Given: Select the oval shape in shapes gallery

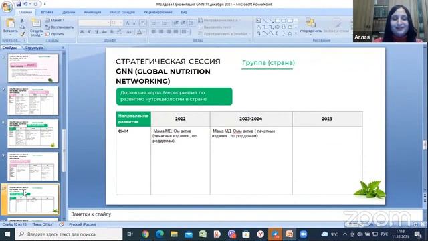Looking at the screenshot, I should (x=284, y=21).
